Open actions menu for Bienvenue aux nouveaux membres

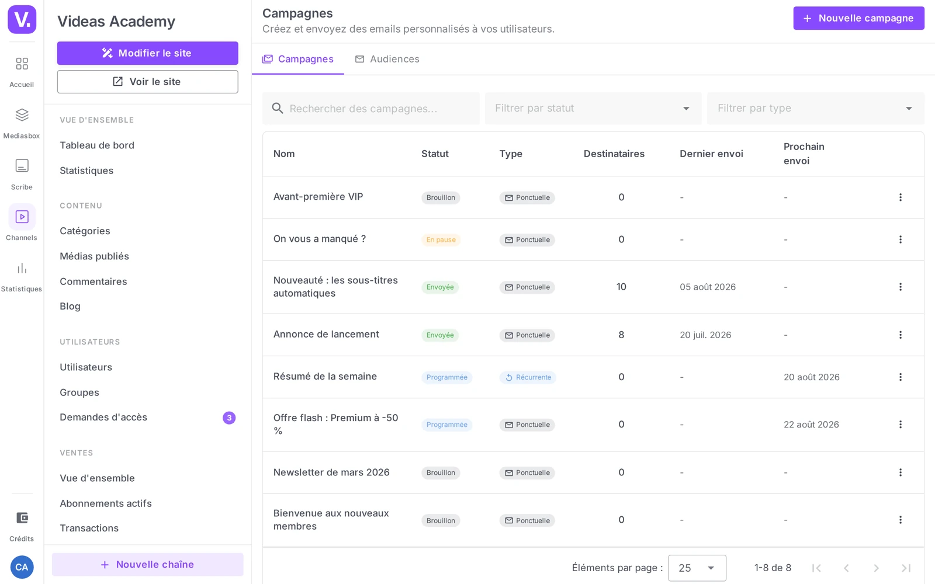pos(900,520)
